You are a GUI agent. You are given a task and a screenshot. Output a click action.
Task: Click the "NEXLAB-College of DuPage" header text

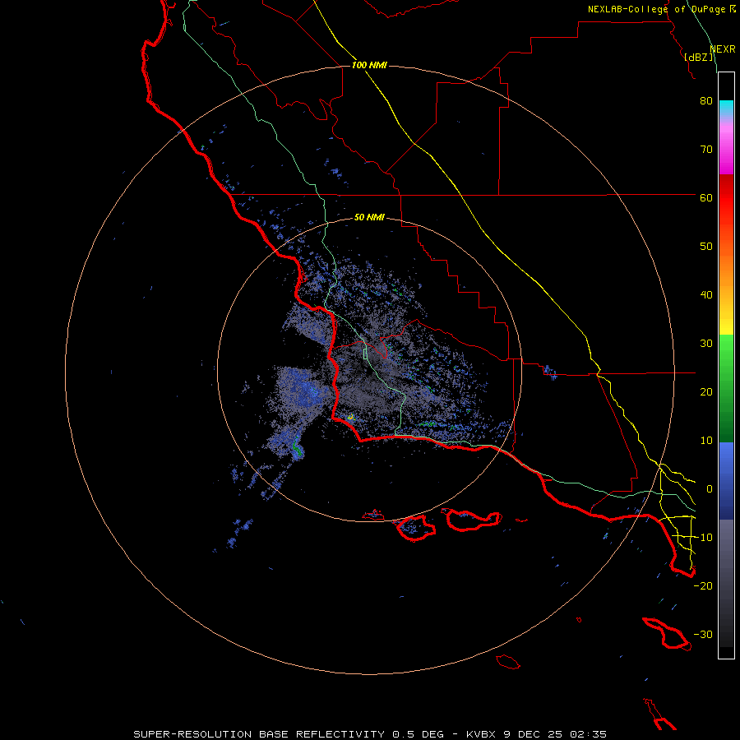657,9
